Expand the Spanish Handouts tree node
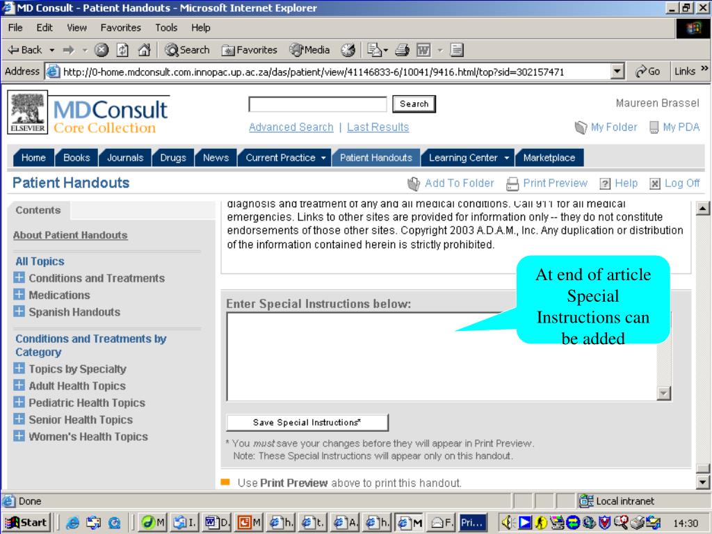Image resolution: width=712 pixels, height=534 pixels. tap(19, 311)
